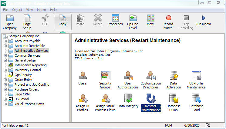The height and width of the screenshot is (129, 226).
Task: Click Open Company toolbar button
Action: coord(10,22)
